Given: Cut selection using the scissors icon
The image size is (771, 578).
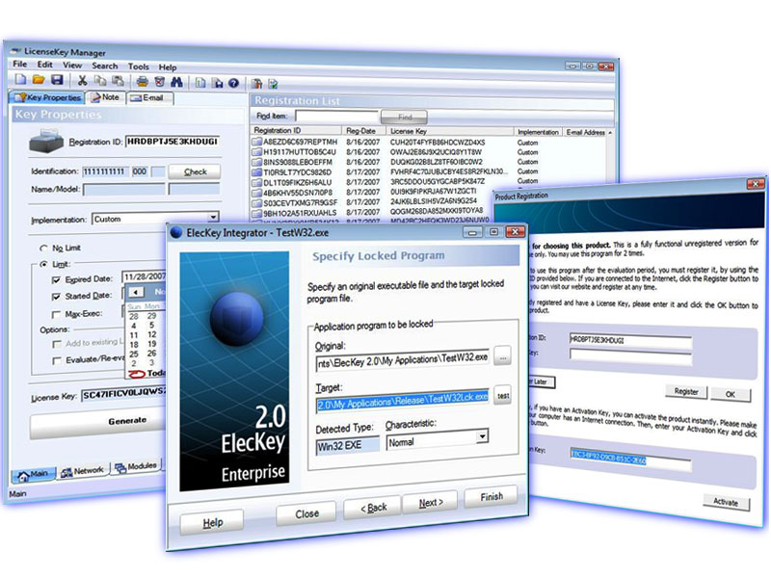Looking at the screenshot, I should point(81,82).
